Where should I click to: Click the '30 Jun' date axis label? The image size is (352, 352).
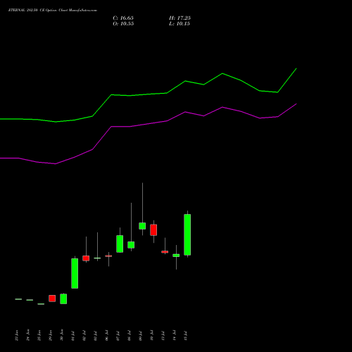[62, 335]
